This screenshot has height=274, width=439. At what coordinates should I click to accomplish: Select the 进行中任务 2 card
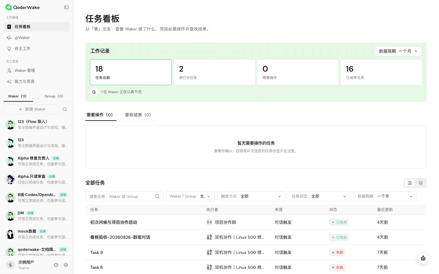point(214,72)
